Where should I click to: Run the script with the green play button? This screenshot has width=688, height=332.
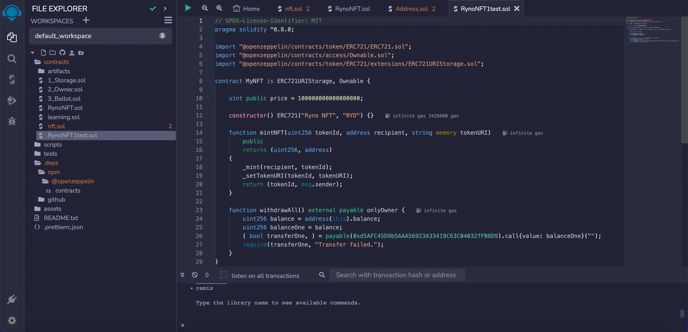(188, 8)
